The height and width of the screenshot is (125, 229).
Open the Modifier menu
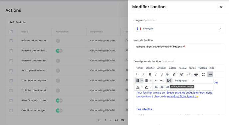click(150, 68)
